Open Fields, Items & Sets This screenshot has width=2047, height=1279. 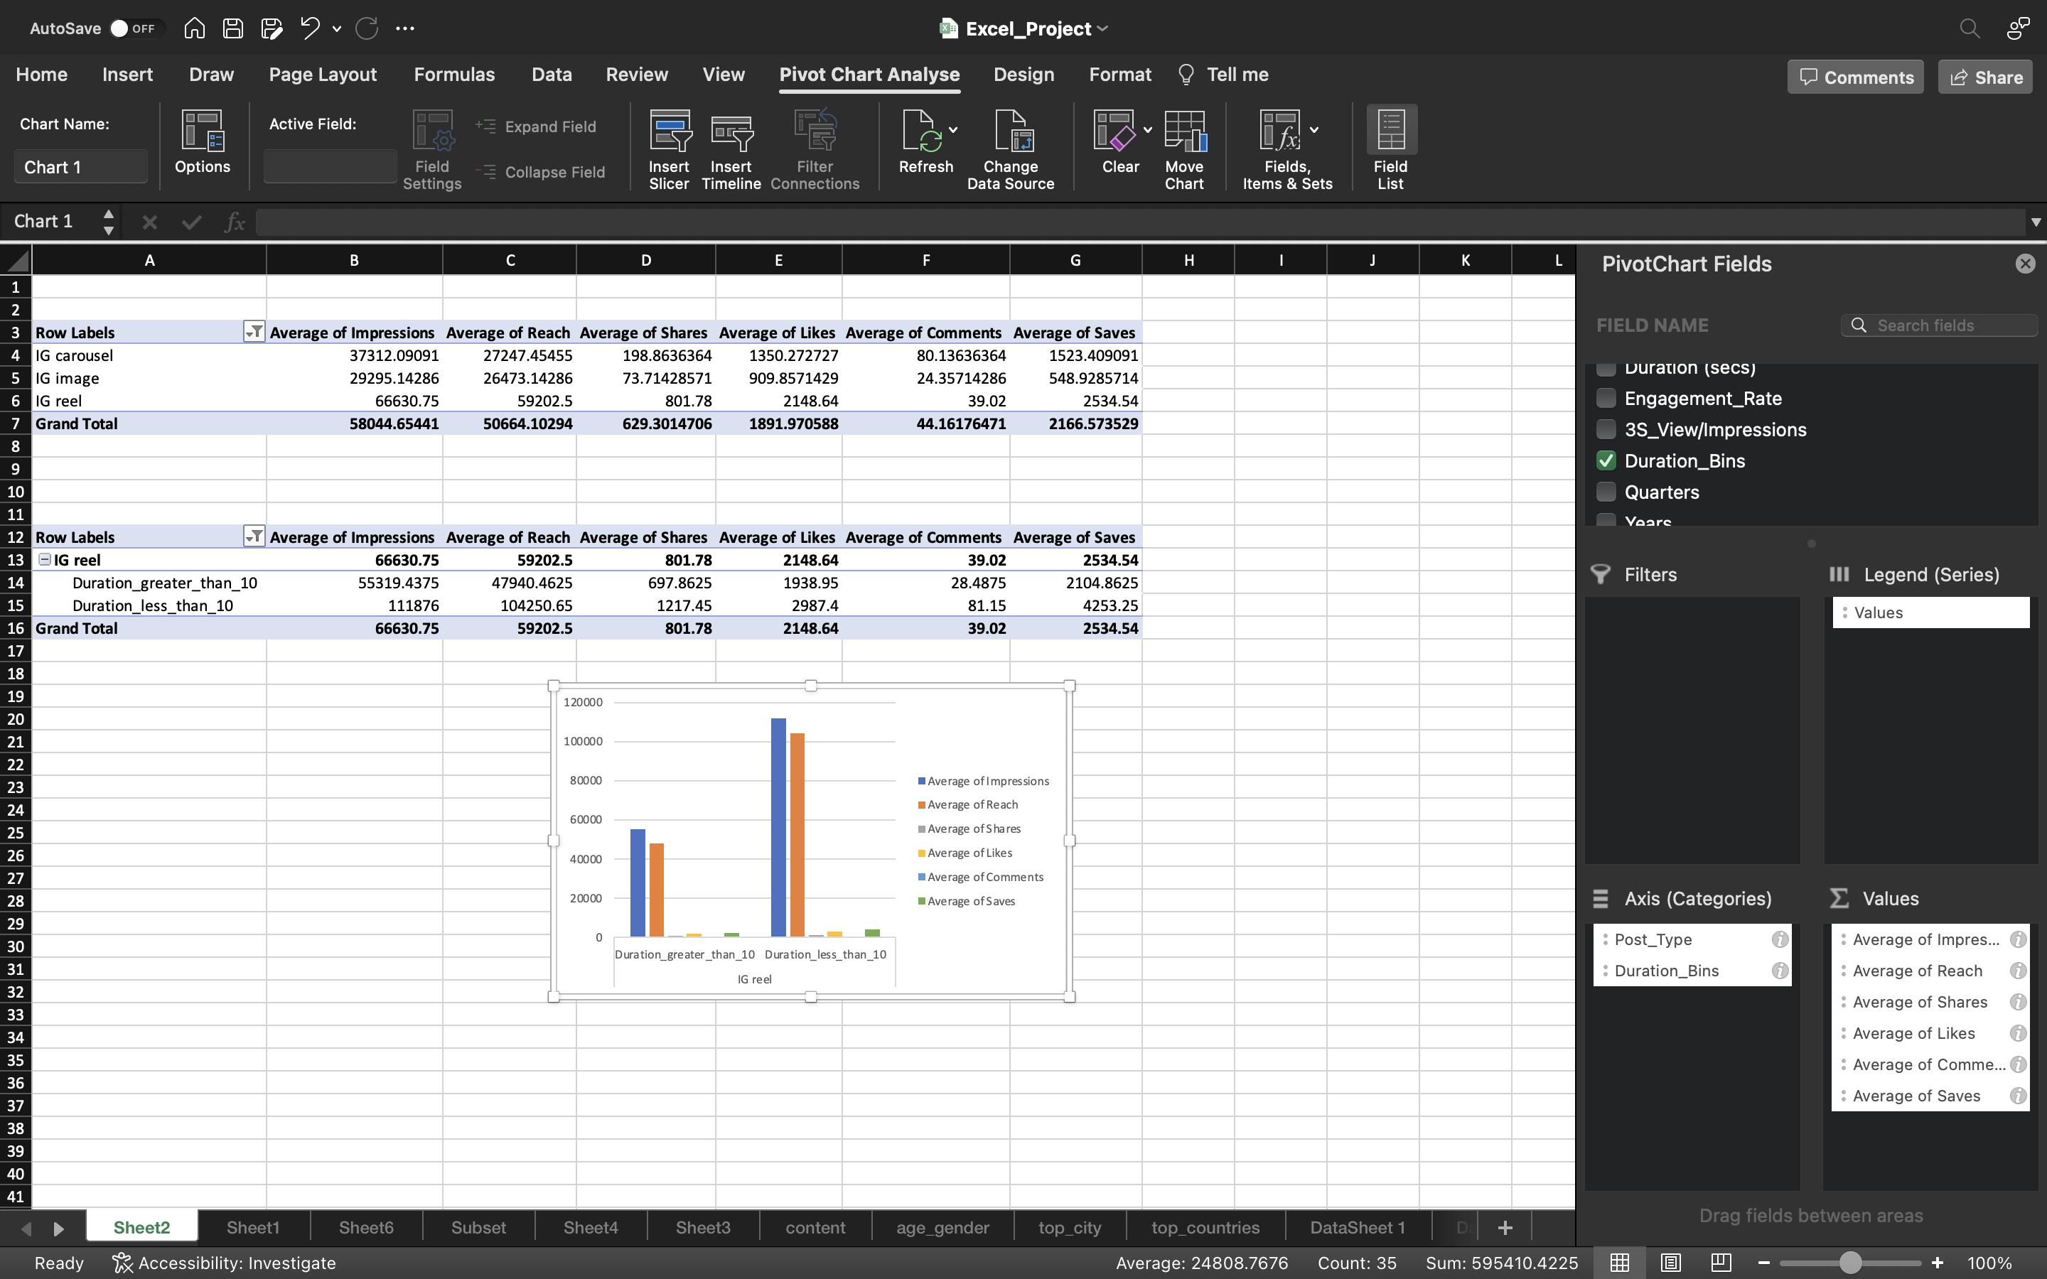[1286, 150]
